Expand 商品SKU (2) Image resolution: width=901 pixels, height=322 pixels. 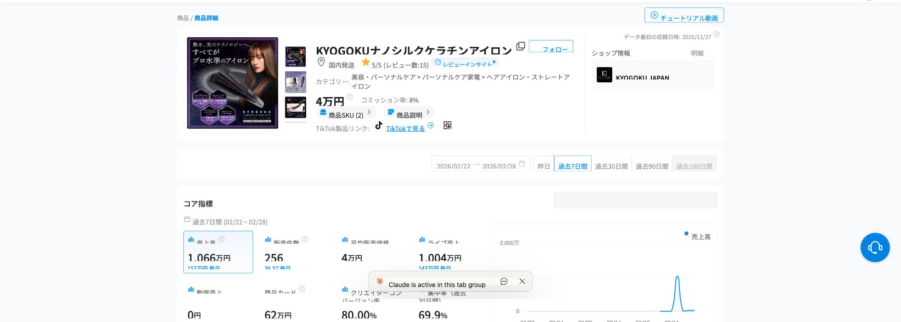(346, 112)
